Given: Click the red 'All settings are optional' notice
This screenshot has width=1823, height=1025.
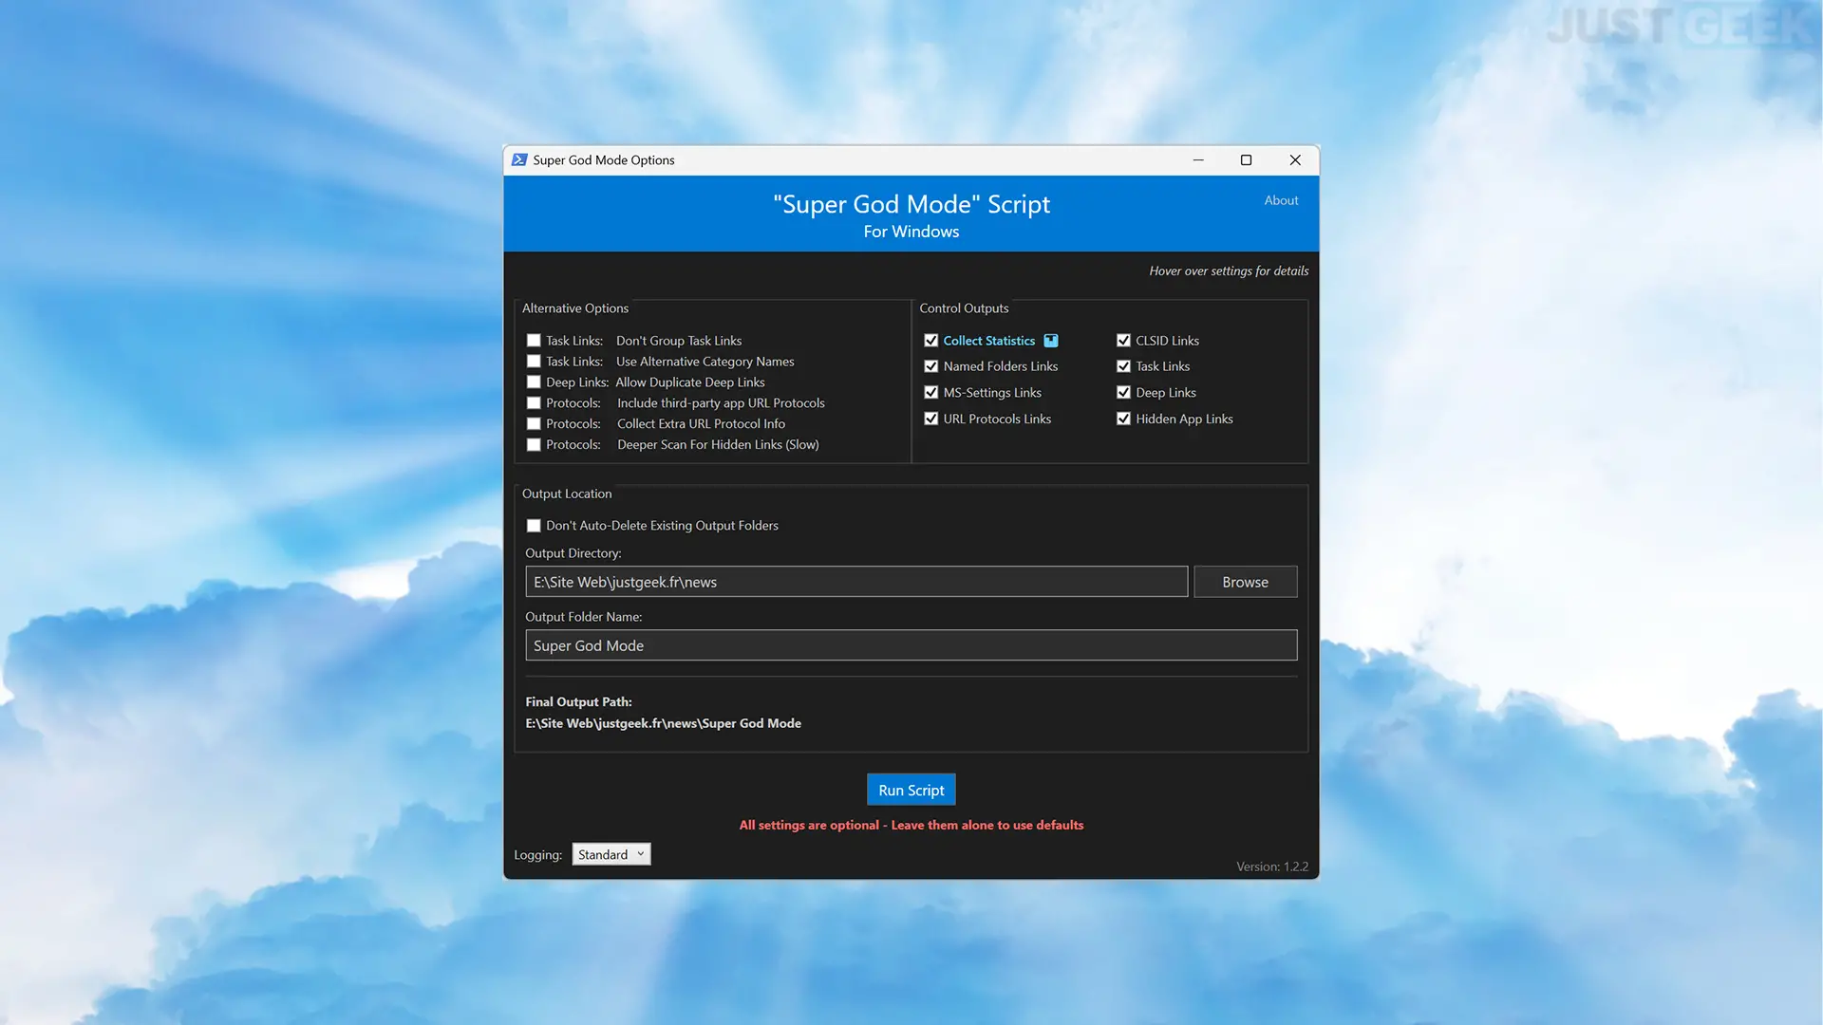Looking at the screenshot, I should (x=911, y=825).
